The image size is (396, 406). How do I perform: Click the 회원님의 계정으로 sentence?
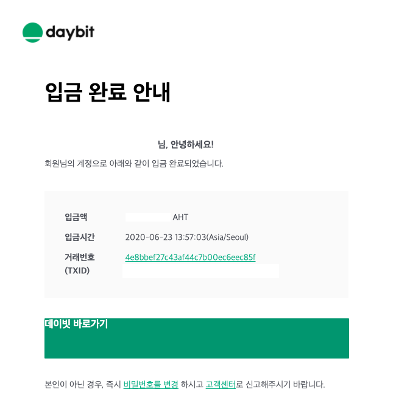134,163
